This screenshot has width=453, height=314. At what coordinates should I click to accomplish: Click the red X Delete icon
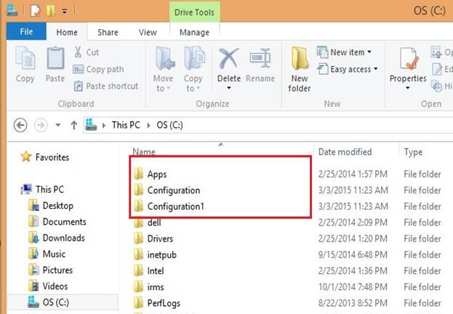click(x=228, y=59)
